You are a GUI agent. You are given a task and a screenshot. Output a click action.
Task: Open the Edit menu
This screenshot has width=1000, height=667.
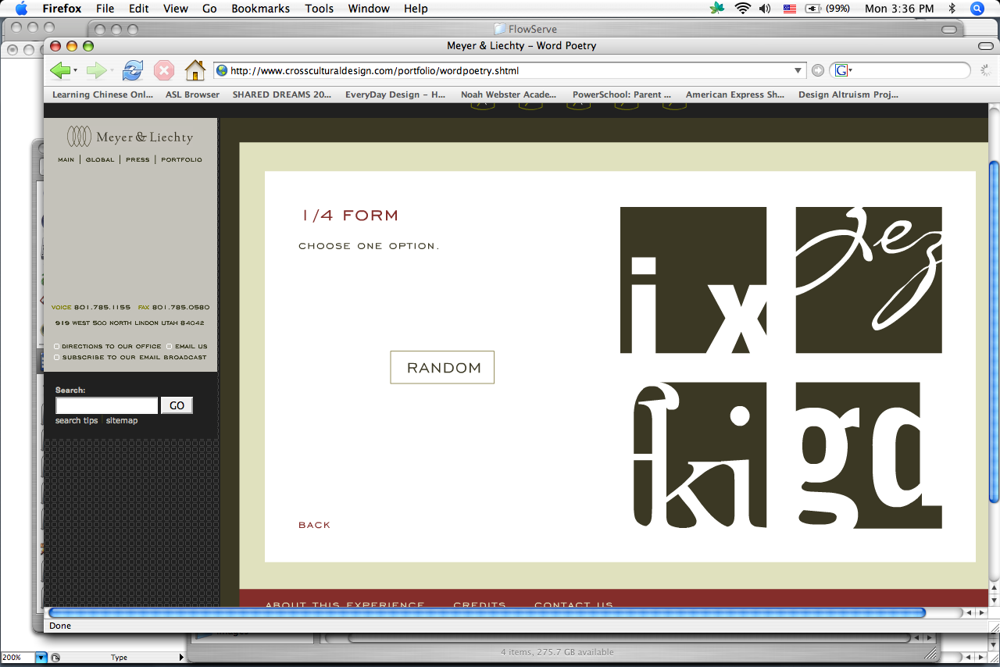point(139,9)
